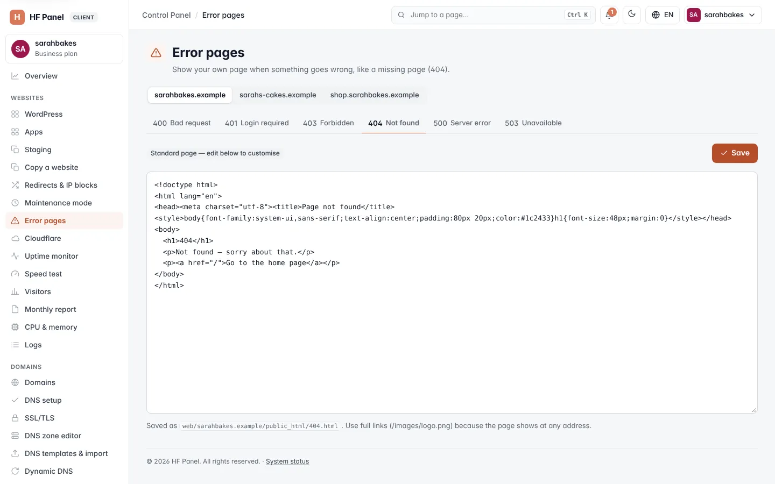The height and width of the screenshot is (484, 775).
Task: Save the 404 error page
Action: coord(735,153)
